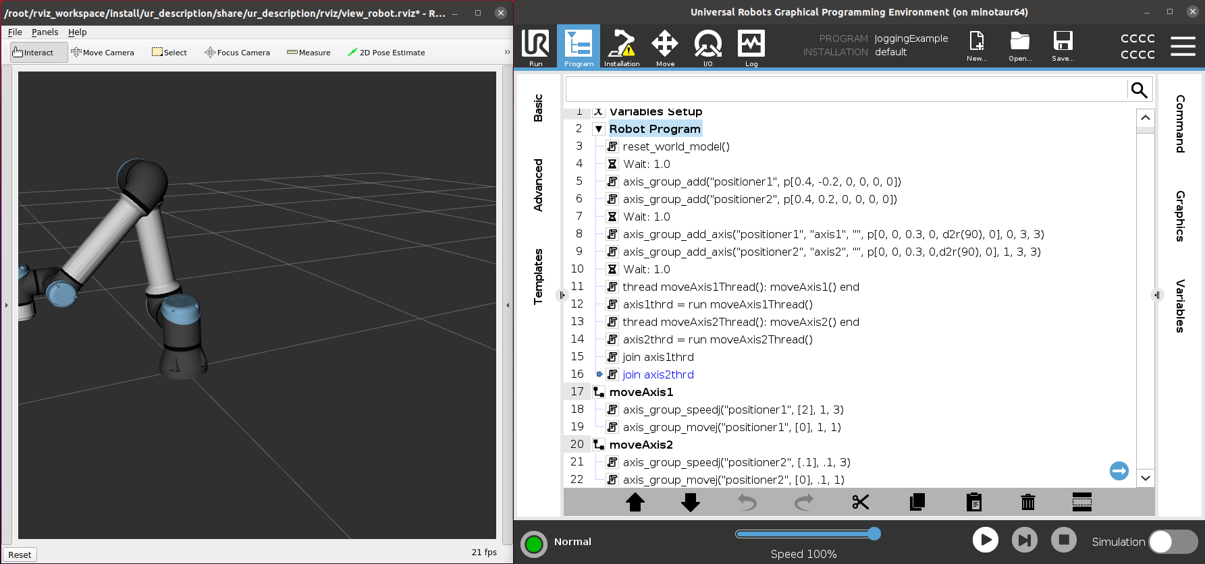Image resolution: width=1205 pixels, height=564 pixels.
Task: Click the Step forward button
Action: point(1024,540)
